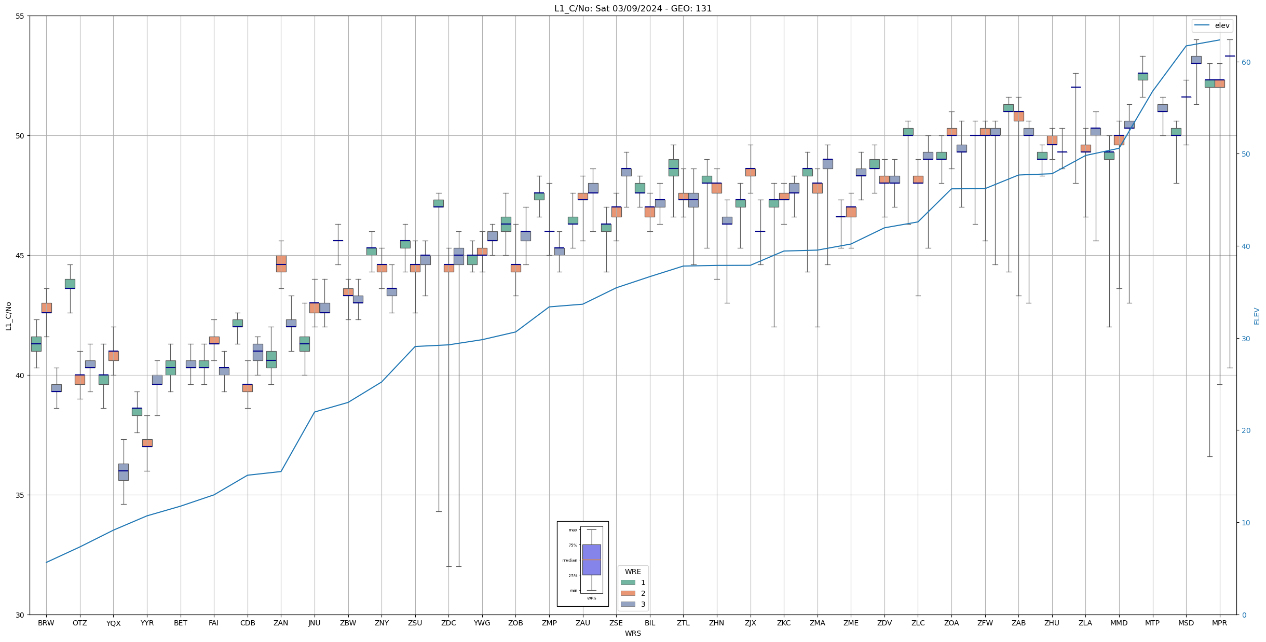Click the ZDV x-axis label
Screen dimensions: 1266x642
tap(884, 623)
